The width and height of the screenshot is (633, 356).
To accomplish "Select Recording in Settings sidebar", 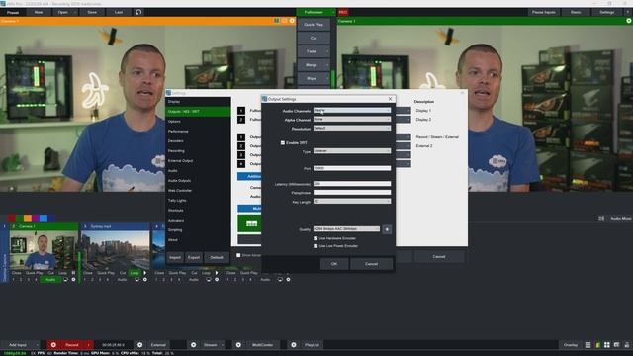I will point(198,151).
